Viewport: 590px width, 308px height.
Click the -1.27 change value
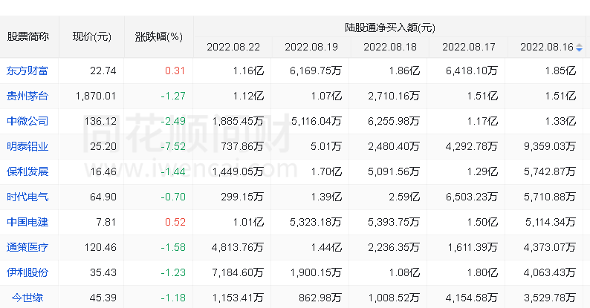pyautogui.click(x=173, y=96)
